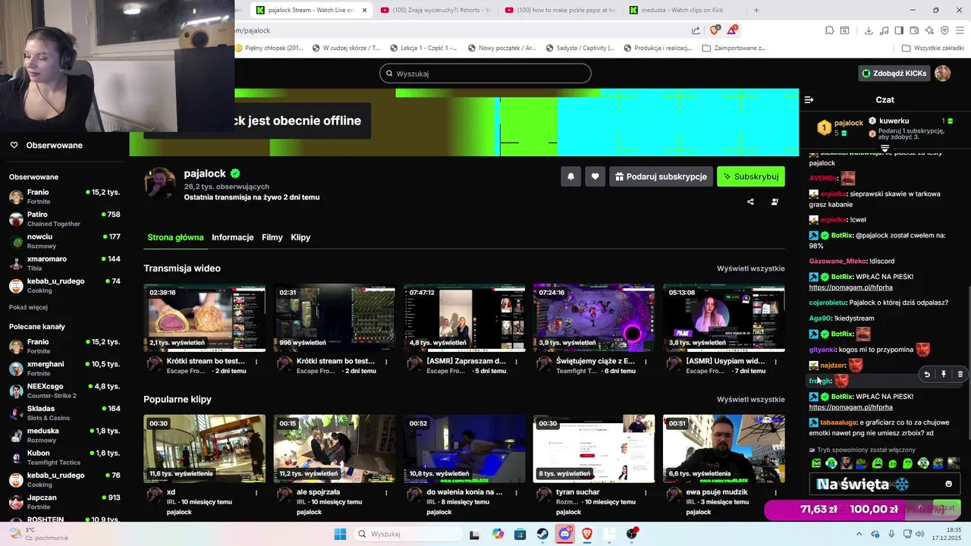Click the Obserwowane heart header in sidebar
This screenshot has height=546, width=971.
46,145
